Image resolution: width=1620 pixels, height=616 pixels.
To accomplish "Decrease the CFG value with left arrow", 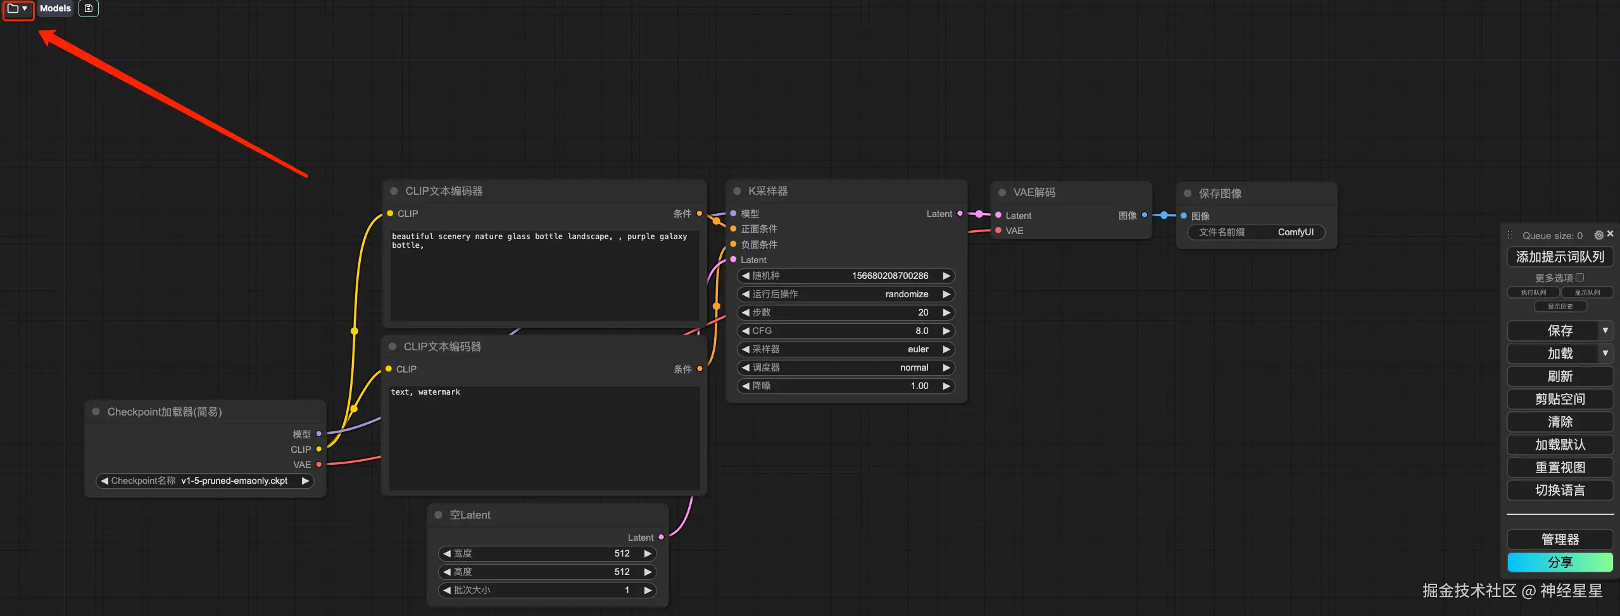I will [x=745, y=331].
